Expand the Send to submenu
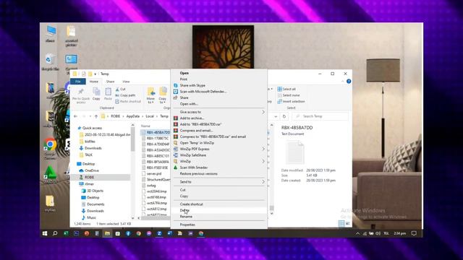Image resolution: width=463 pixels, height=260 pixels. 219,182
